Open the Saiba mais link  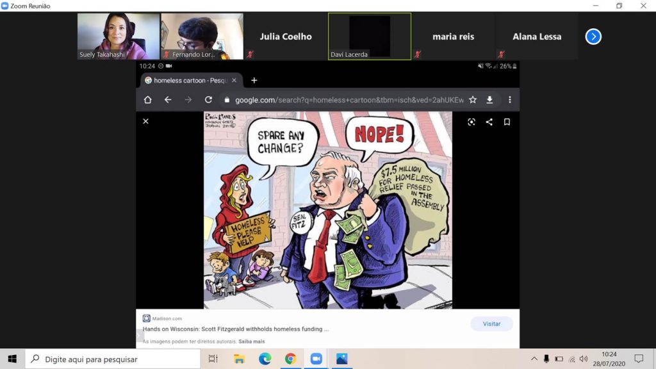point(251,341)
